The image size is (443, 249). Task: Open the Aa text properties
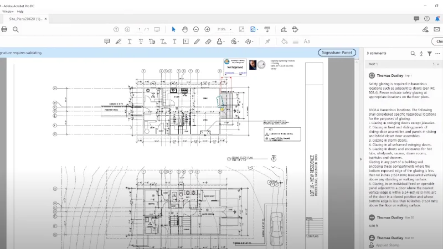pos(307,41)
